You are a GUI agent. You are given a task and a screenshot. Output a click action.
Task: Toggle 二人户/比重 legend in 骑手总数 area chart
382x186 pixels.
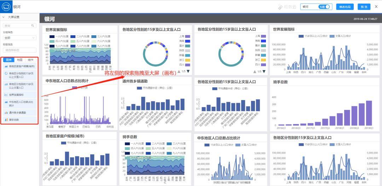155,144
